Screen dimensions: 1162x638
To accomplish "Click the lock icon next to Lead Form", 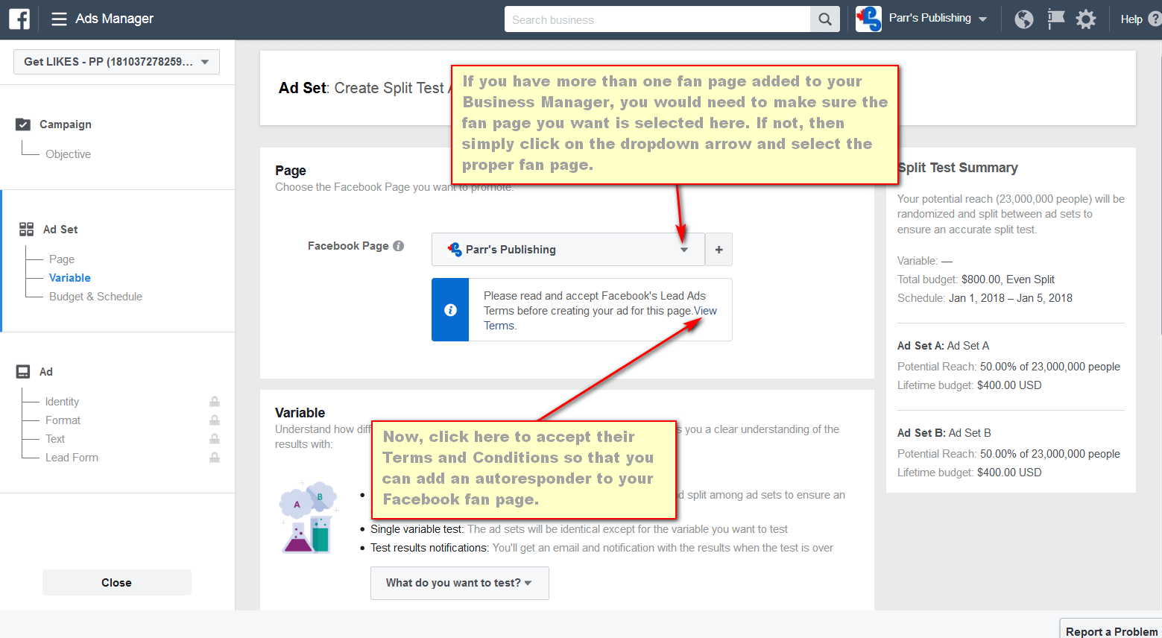I will [x=215, y=458].
